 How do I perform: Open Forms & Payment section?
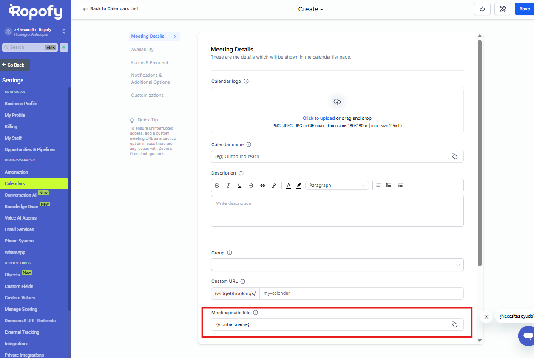[x=150, y=62]
